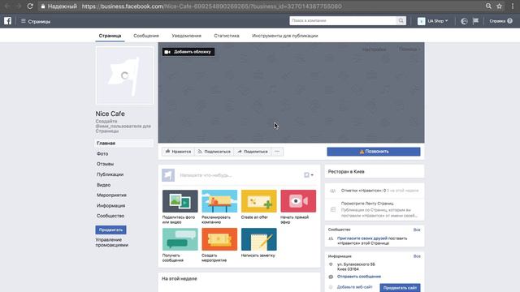The width and height of the screenshot is (520, 292).
Task: Switch to the Статистика tab
Action: [227, 36]
